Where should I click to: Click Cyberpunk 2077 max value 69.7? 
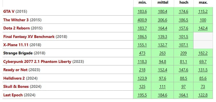(x=203, y=62)
